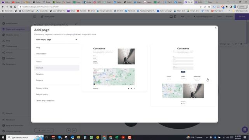Open notification center icon
Image resolution: width=249 pixels, height=140 pixels.
(x=245, y=137)
